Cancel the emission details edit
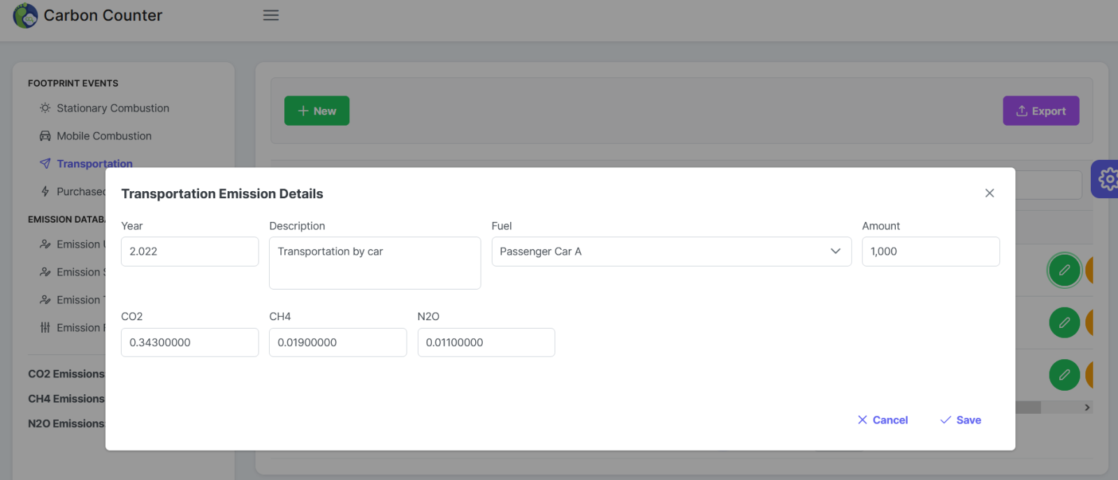 (883, 420)
